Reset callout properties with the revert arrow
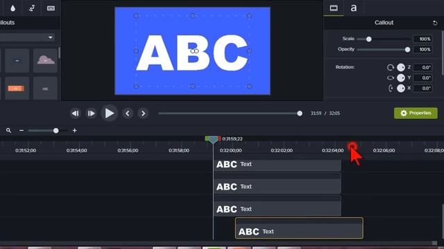 point(435,23)
